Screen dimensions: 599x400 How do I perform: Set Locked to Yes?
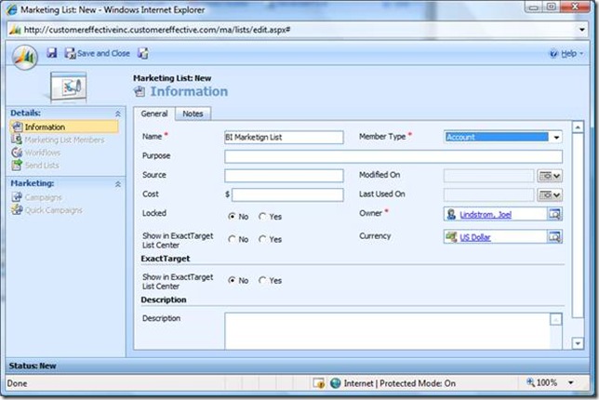[263, 216]
